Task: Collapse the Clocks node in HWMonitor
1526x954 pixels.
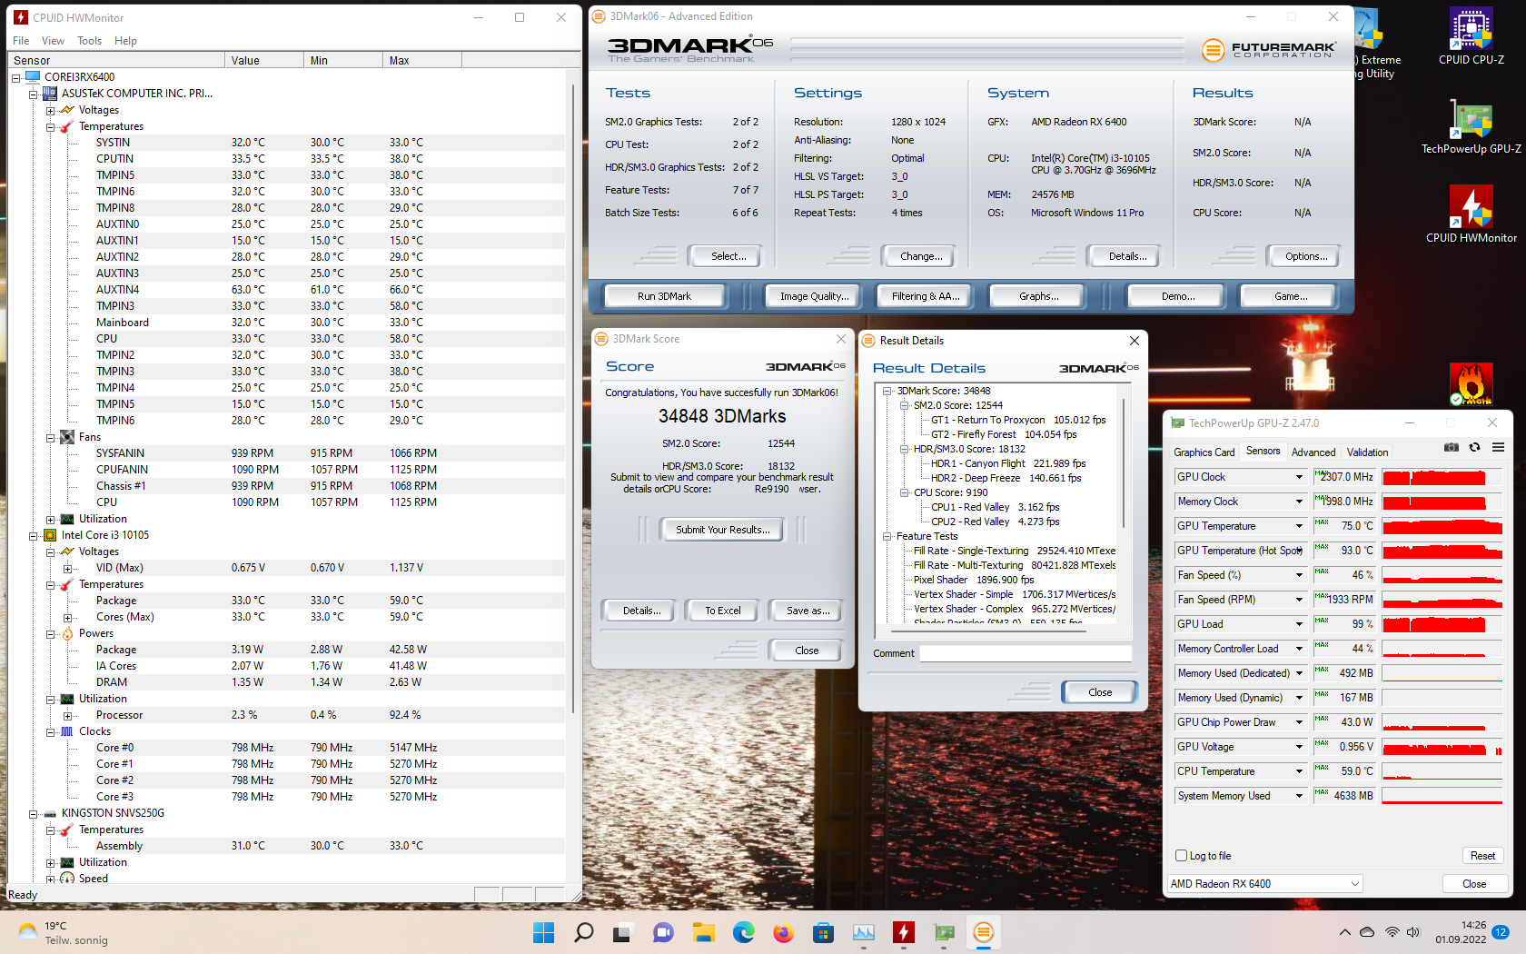Action: click(51, 731)
